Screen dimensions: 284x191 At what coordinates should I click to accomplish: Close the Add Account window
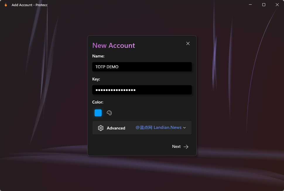tap(277, 5)
